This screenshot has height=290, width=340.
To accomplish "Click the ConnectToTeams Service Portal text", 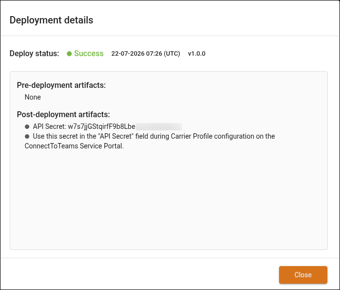I will (x=74, y=146).
